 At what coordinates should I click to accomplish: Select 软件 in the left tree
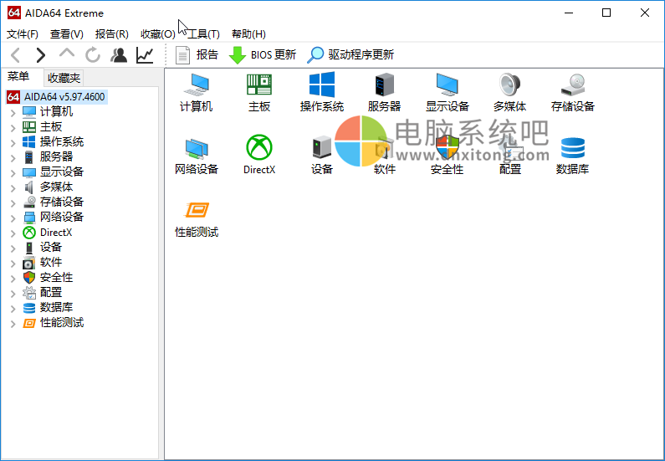pyautogui.click(x=50, y=263)
